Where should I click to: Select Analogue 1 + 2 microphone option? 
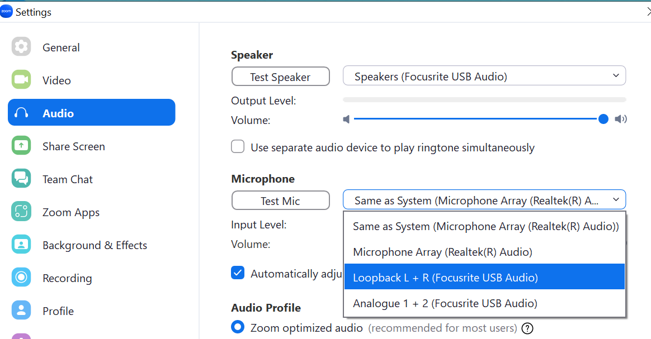click(484, 303)
